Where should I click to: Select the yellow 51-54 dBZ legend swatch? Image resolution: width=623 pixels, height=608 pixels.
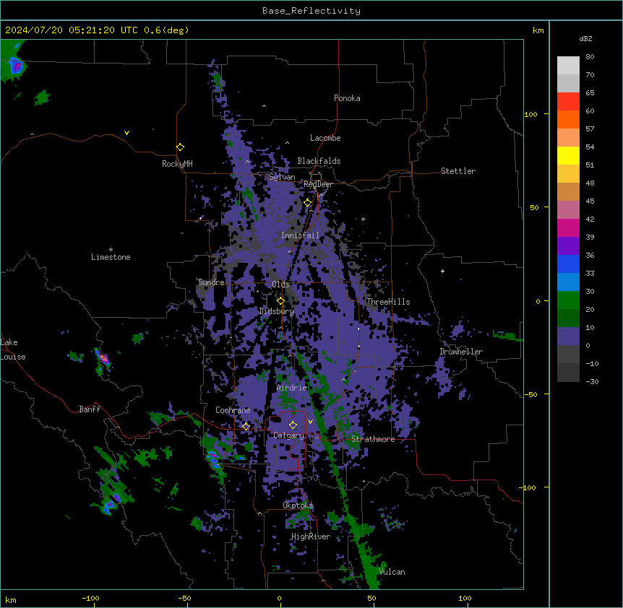568,155
